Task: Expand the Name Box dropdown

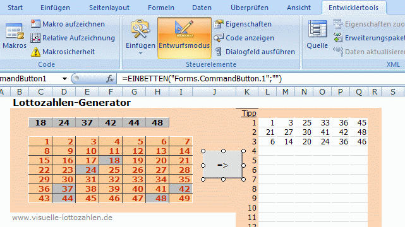Action: 64,79
